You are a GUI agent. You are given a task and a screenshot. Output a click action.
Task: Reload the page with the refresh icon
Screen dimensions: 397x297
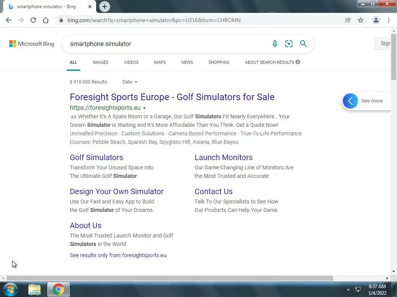(x=33, y=20)
